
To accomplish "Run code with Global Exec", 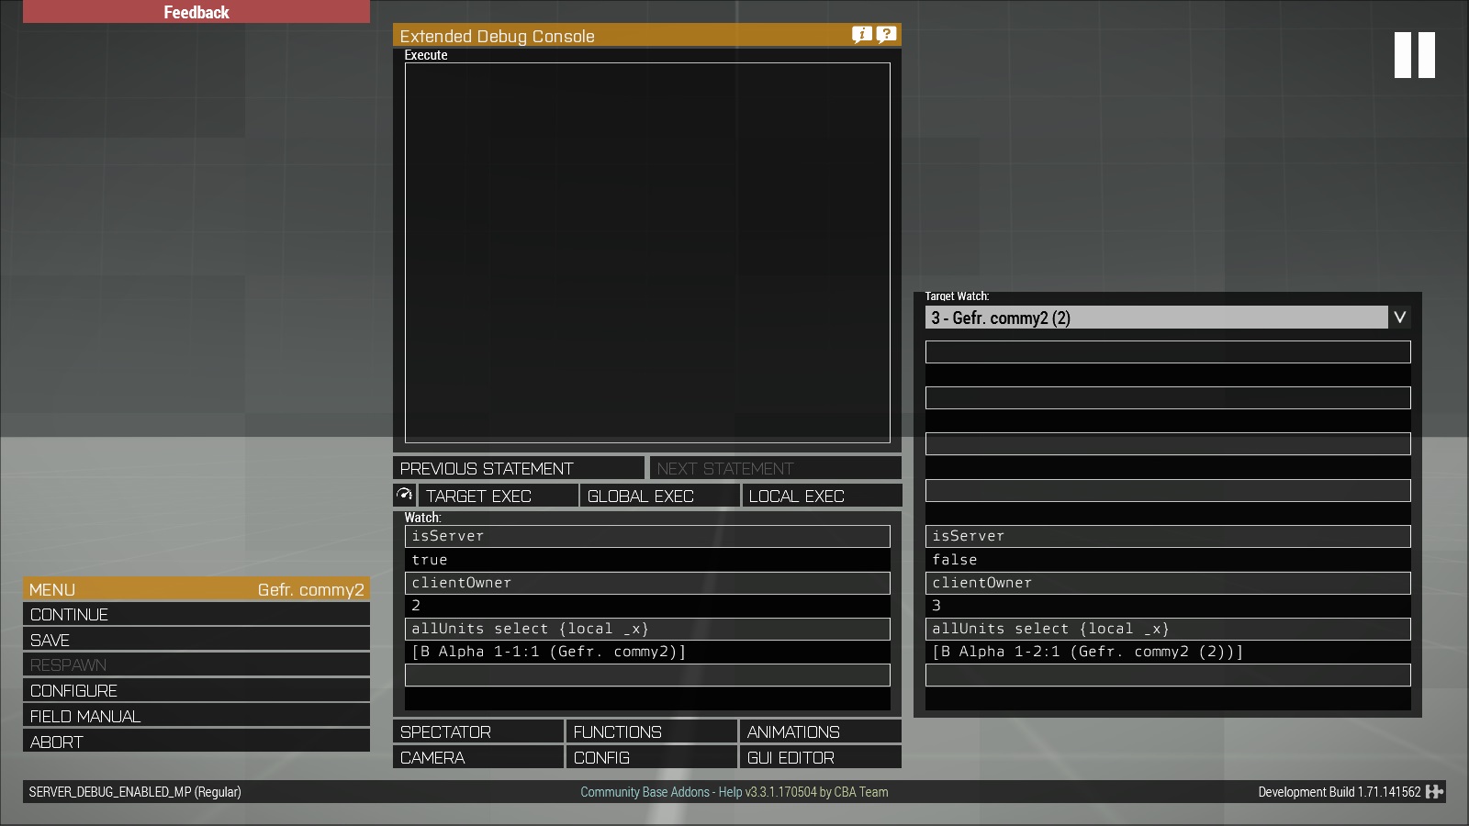I will tap(659, 496).
